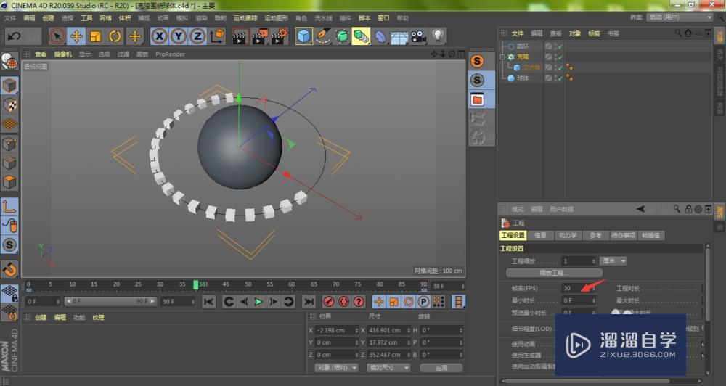726x386 pixels.
Task: Add a Light bulb object
Action: (438, 36)
